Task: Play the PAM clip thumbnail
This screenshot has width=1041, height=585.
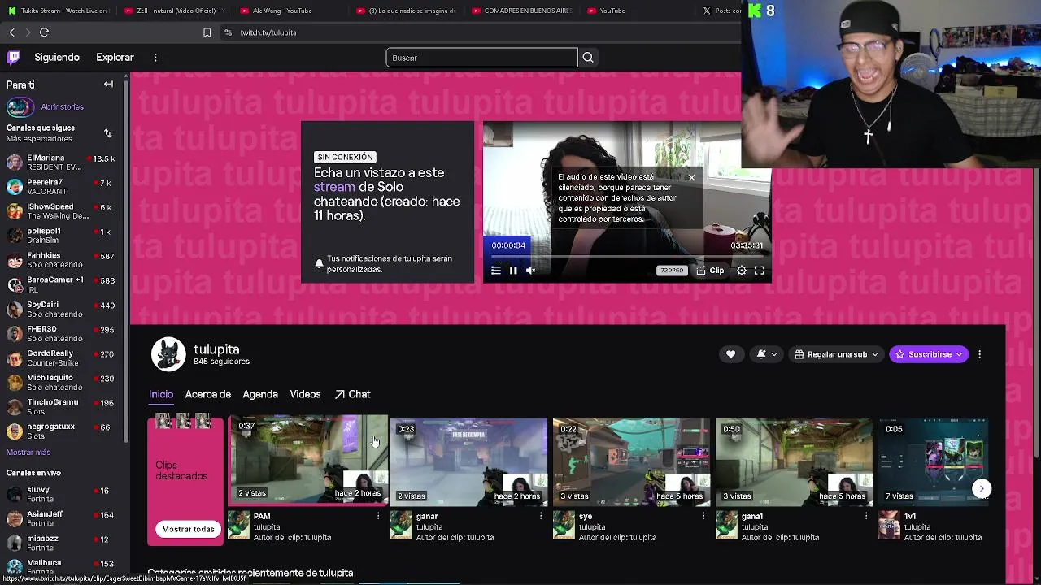Action: click(x=308, y=460)
